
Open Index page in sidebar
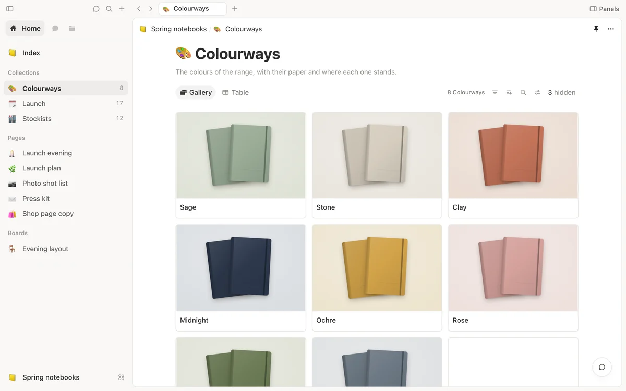[x=66, y=53]
